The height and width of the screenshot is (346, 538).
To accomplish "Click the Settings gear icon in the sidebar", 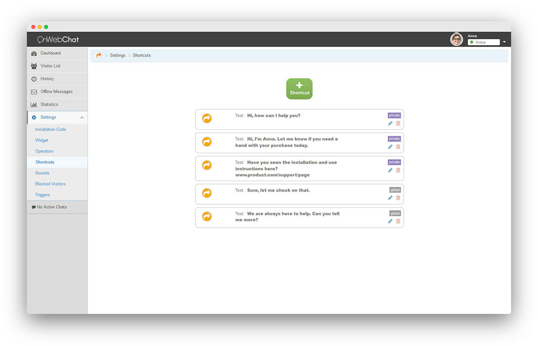I will click(x=33, y=117).
